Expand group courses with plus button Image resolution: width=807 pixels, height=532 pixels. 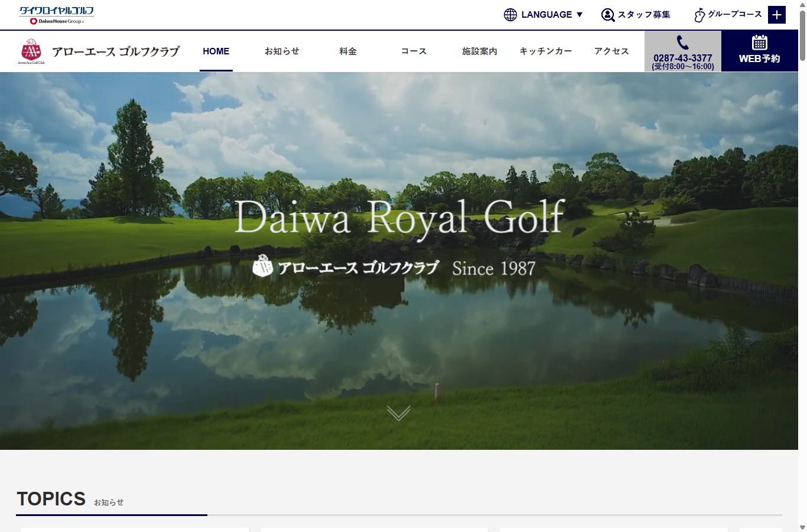coord(777,15)
